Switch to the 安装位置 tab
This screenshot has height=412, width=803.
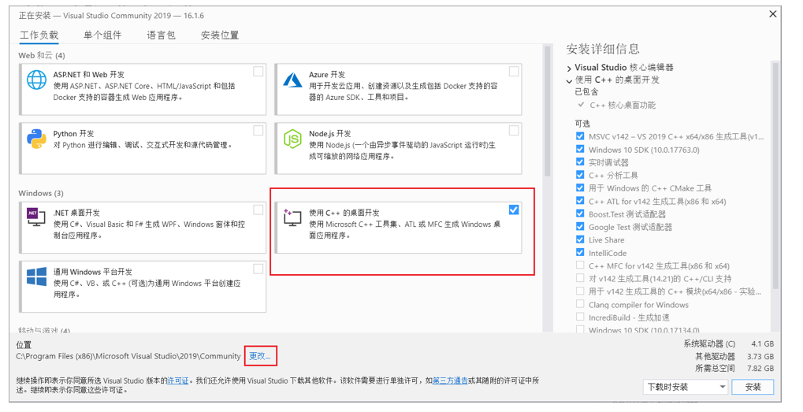click(x=220, y=35)
